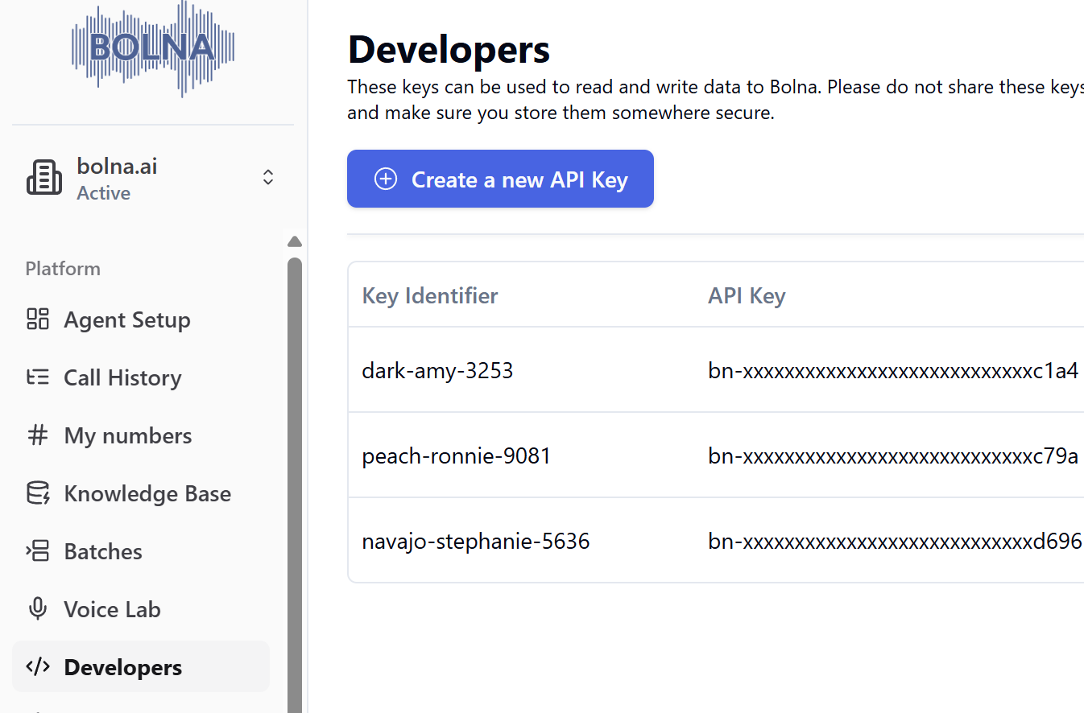Click the peach-ronnie-9081 key identifier
1084x713 pixels.
tap(457, 455)
